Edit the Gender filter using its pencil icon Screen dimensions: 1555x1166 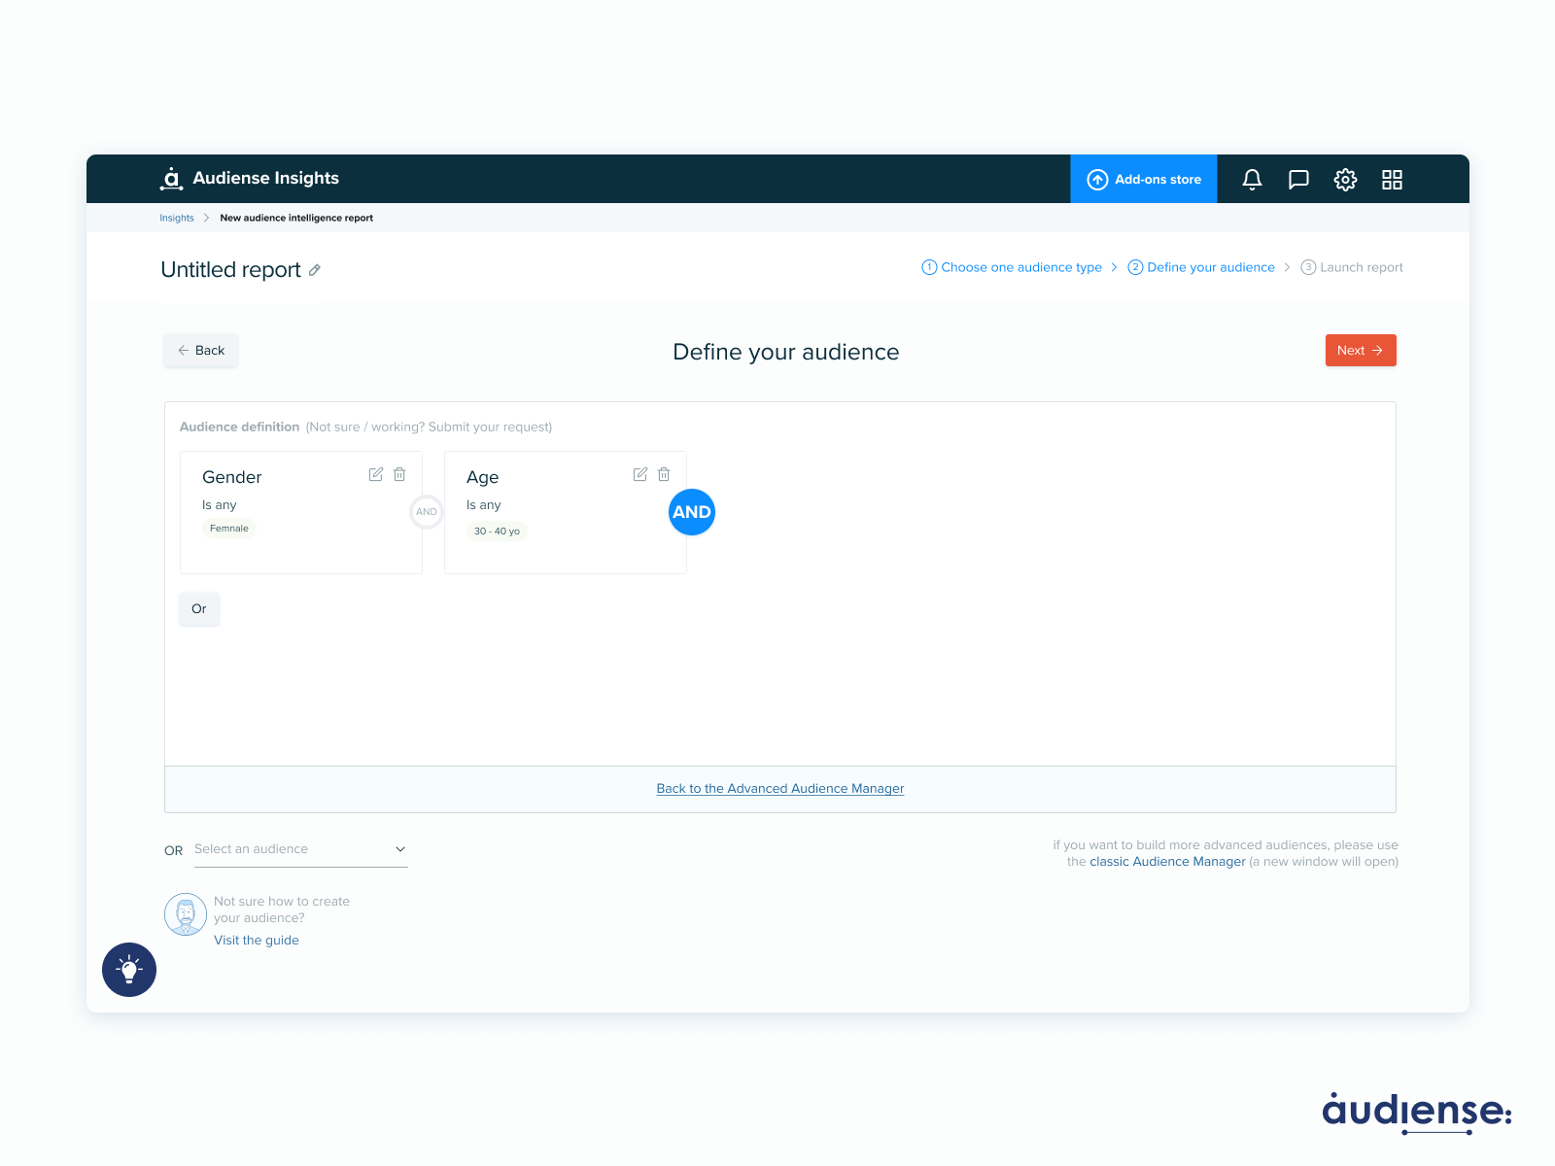coord(376,474)
